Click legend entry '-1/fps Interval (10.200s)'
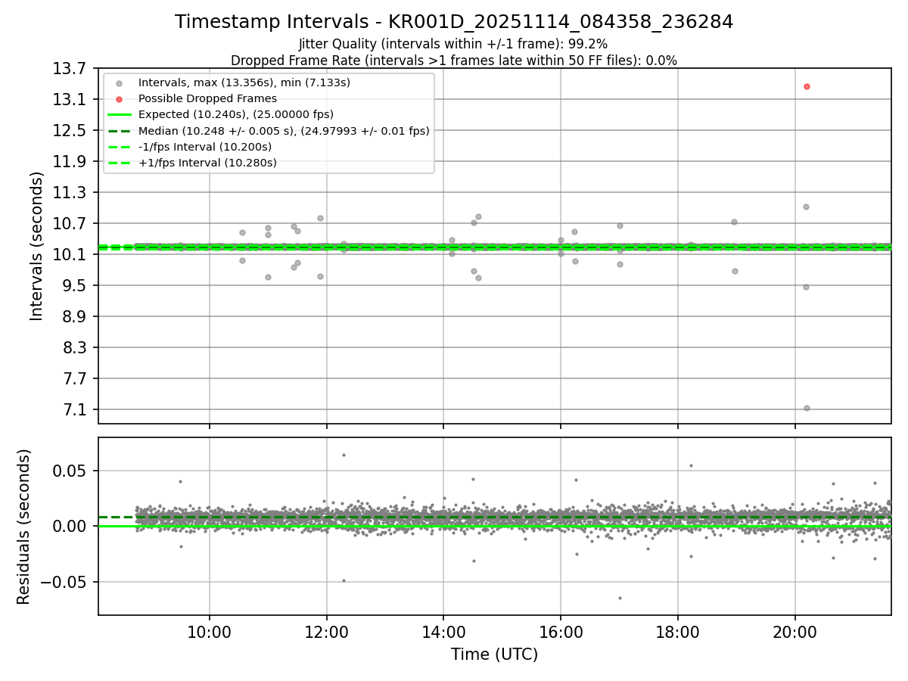Image resolution: width=908 pixels, height=681 pixels. (205, 147)
